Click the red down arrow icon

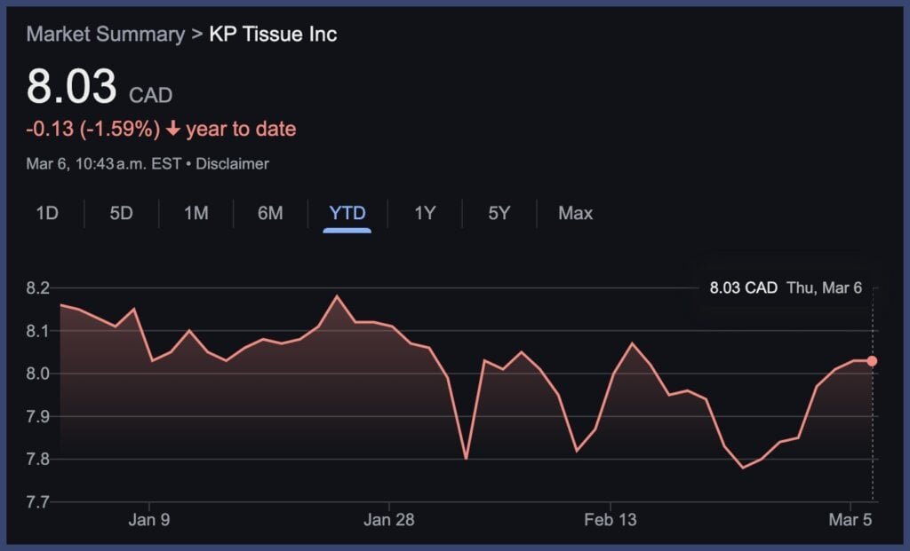click(x=173, y=130)
